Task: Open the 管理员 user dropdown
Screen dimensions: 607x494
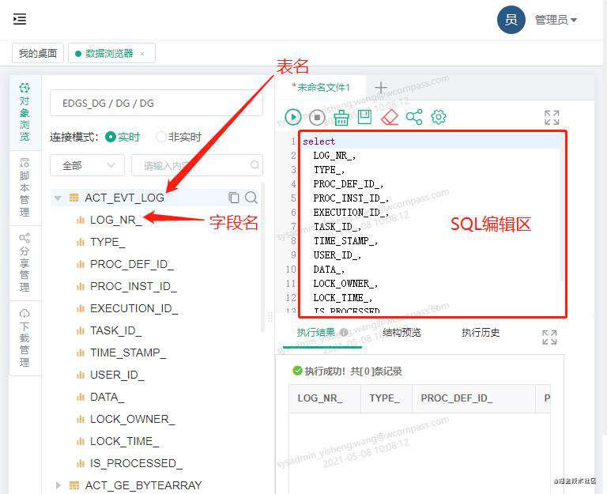Action: click(x=556, y=20)
